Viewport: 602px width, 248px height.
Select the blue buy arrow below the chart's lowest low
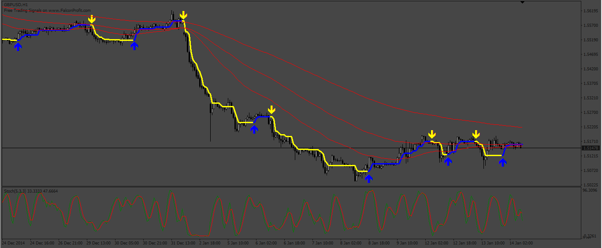click(x=369, y=178)
